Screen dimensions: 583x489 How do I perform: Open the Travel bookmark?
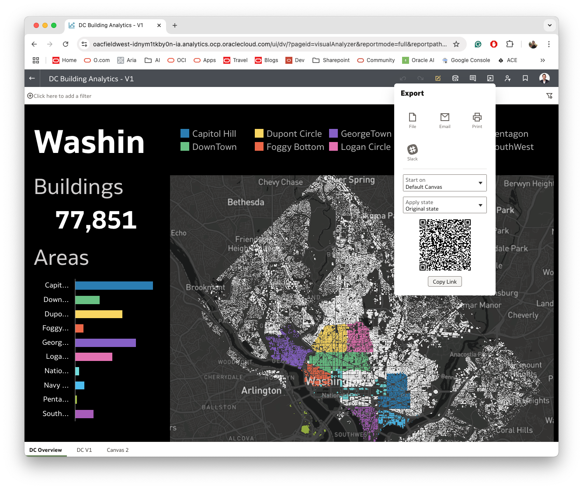pos(236,60)
